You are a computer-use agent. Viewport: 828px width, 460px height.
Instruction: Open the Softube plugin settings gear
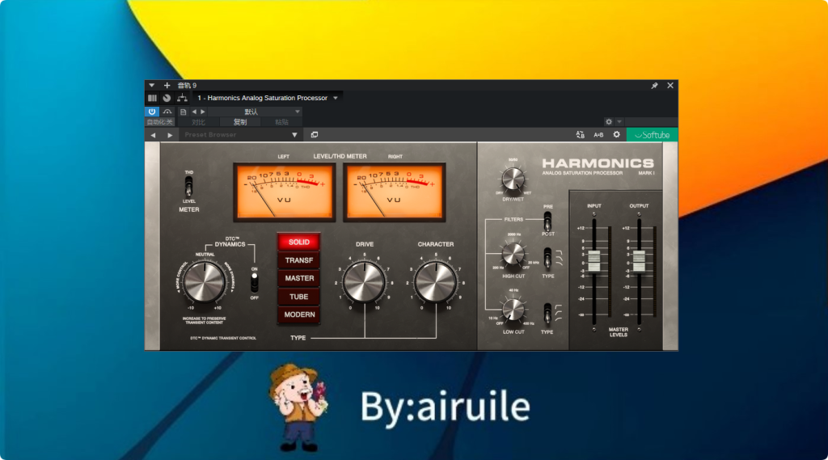click(x=616, y=135)
